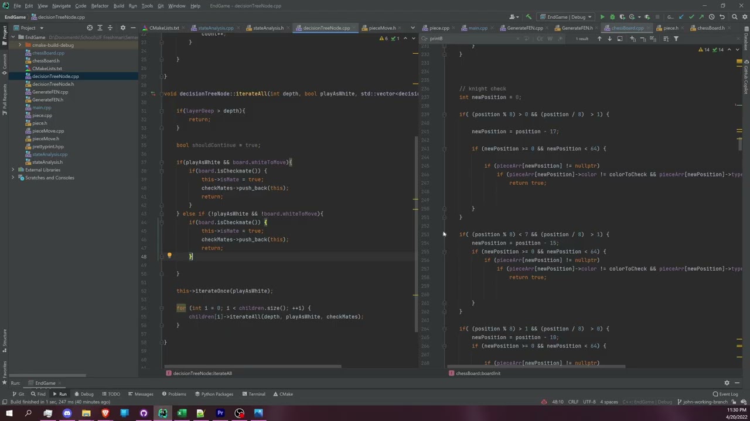
Task: Switch to the GenerateFEN.cpp tab
Action: point(525,28)
